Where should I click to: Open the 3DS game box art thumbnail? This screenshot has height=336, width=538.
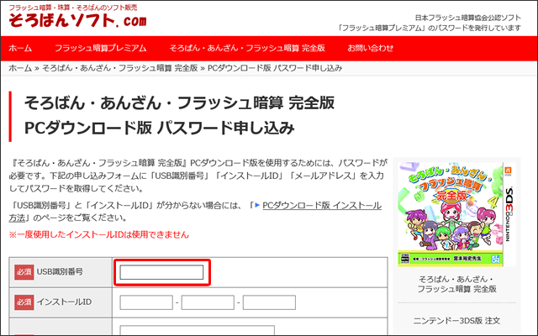coord(456,214)
